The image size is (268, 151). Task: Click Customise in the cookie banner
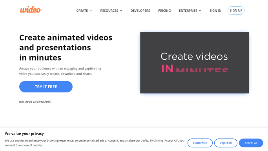(200, 143)
